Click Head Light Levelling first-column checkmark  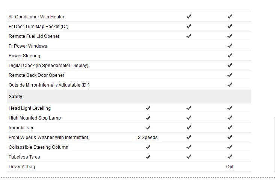tap(148, 108)
